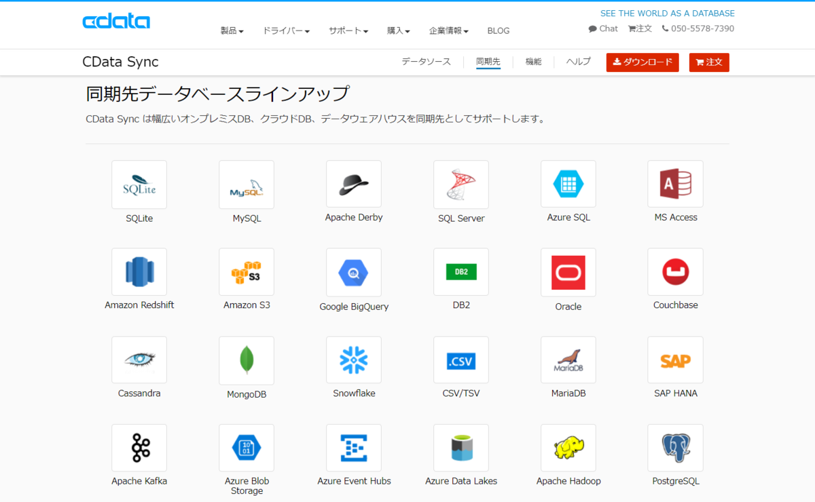
Task: Select the Snowflake icon
Action: click(354, 360)
